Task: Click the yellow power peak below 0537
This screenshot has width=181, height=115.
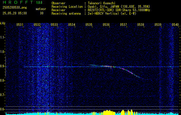Action: (x=123, y=112)
